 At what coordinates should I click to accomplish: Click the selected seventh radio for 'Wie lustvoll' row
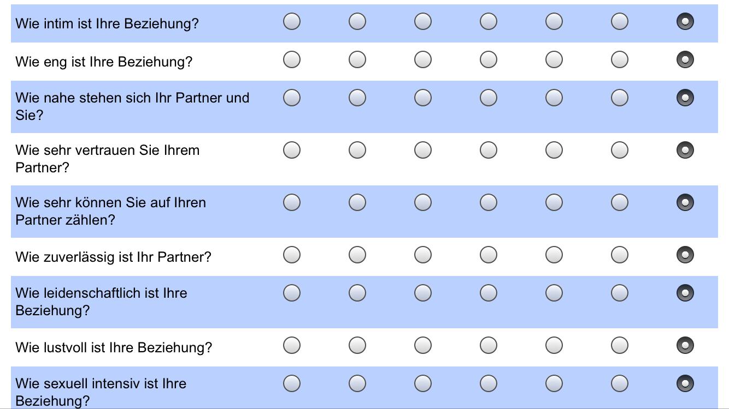tap(685, 345)
